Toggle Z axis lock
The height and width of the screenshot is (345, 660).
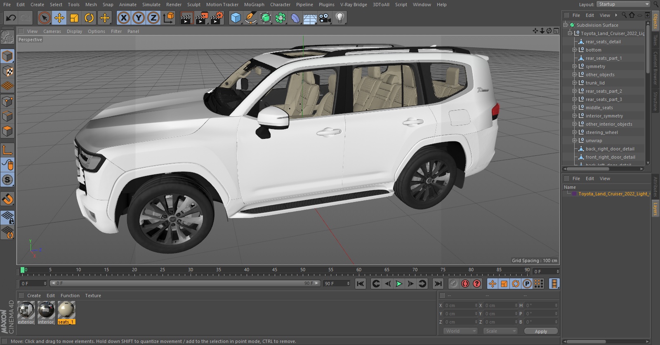[153, 18]
